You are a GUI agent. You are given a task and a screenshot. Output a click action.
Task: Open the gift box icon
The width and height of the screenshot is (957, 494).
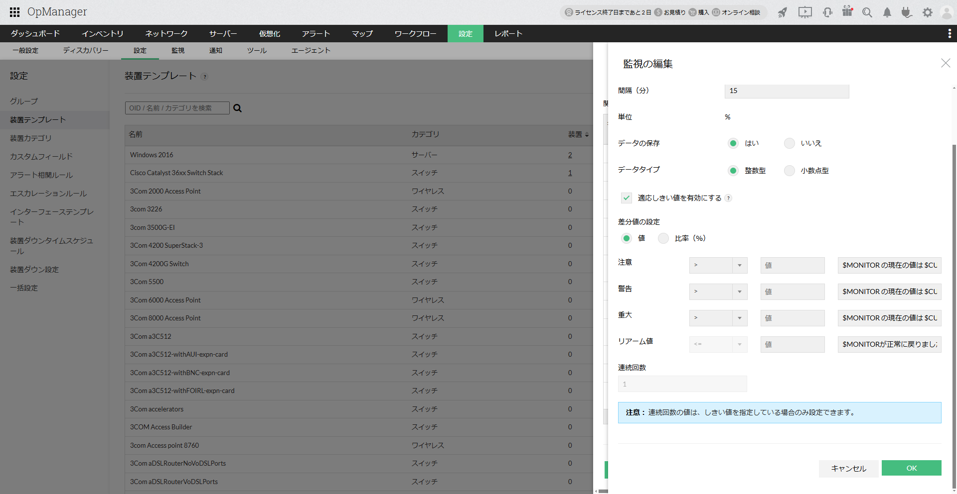(x=847, y=11)
